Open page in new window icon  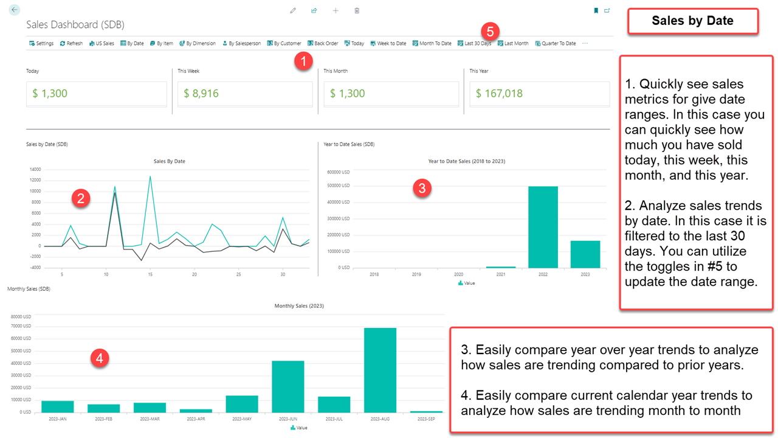tap(607, 10)
